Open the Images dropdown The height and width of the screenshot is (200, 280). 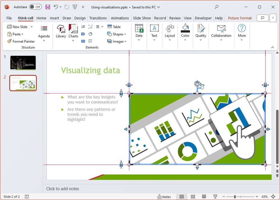(117, 42)
